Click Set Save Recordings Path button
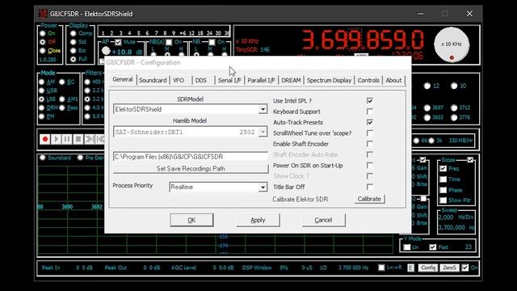This screenshot has width=517, height=291. tap(191, 169)
